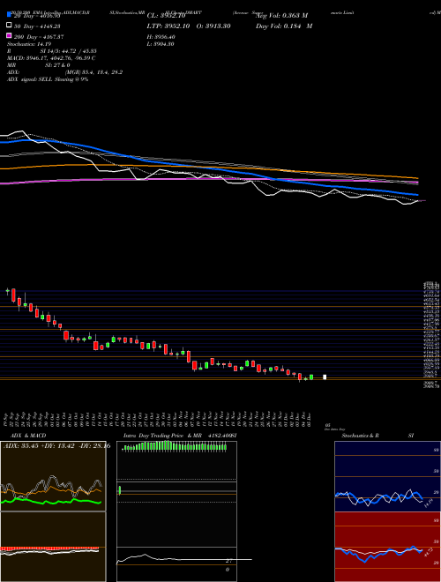The image size is (441, 582).
Task: Click the white 30 Day legend swatch
Action: pos(9,26)
